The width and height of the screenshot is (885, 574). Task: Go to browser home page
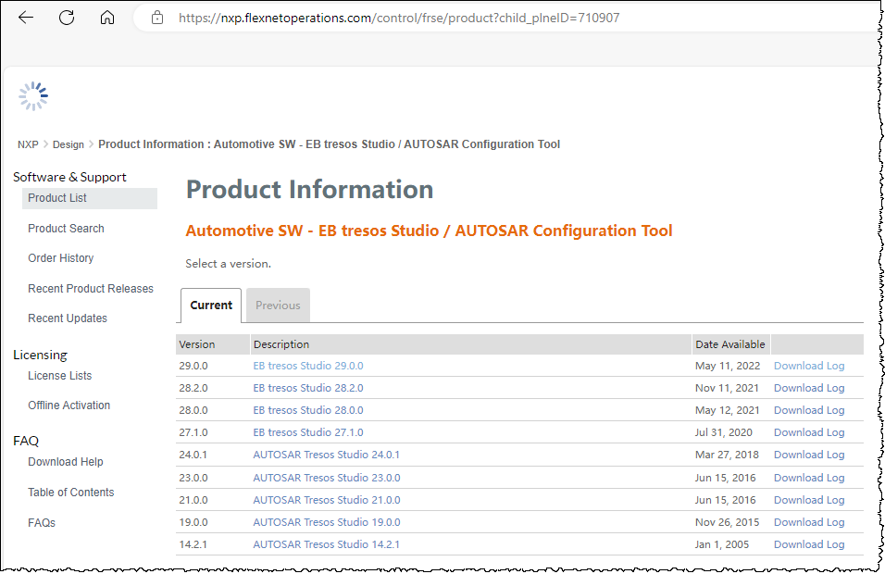coord(106,17)
